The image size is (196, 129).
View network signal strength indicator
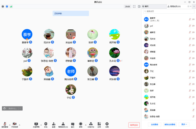click(11, 7)
